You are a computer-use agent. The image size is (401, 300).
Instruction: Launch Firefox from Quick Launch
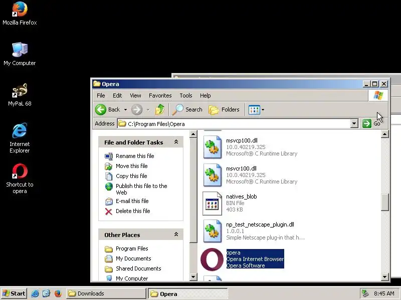click(x=58, y=293)
